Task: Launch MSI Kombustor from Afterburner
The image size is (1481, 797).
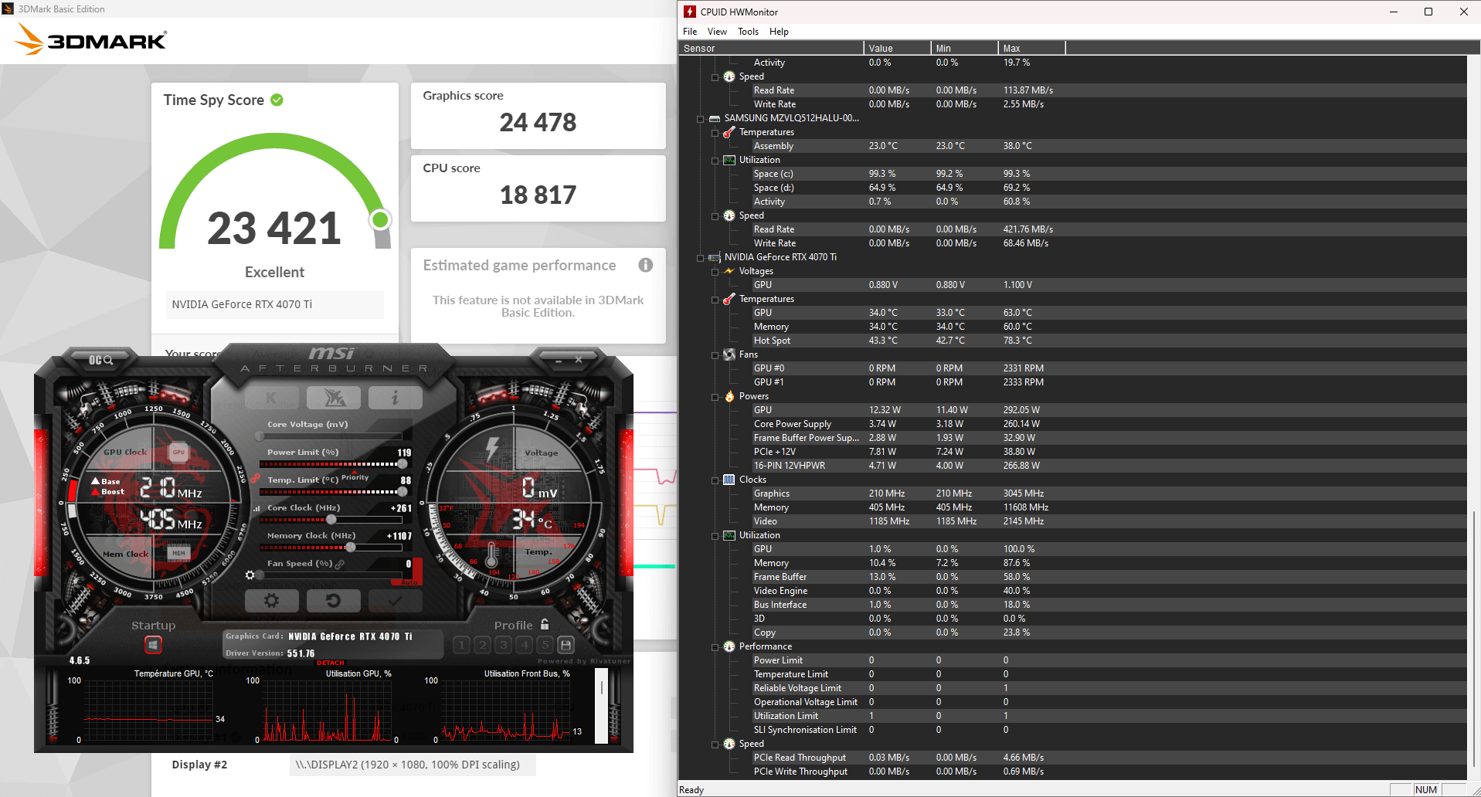Action: point(334,398)
